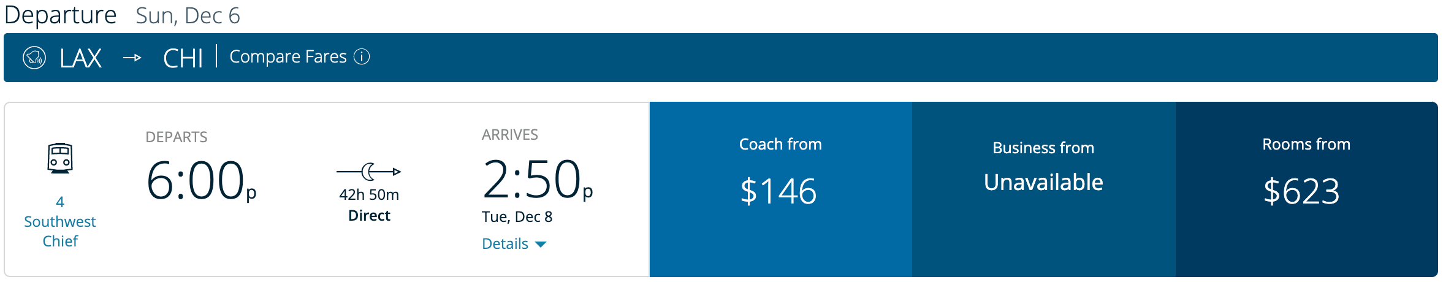
Task: Open the 4 Southwest Chief train link
Action: [60, 221]
